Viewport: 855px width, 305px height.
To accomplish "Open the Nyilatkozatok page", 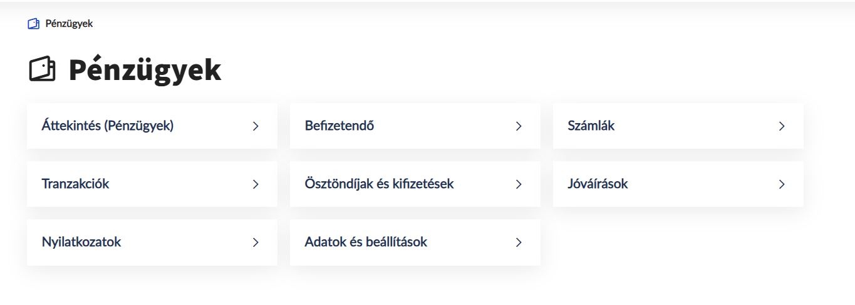I will [81, 242].
